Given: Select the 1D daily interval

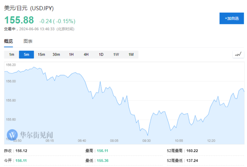Looking at the screenshot, I should [101, 55].
